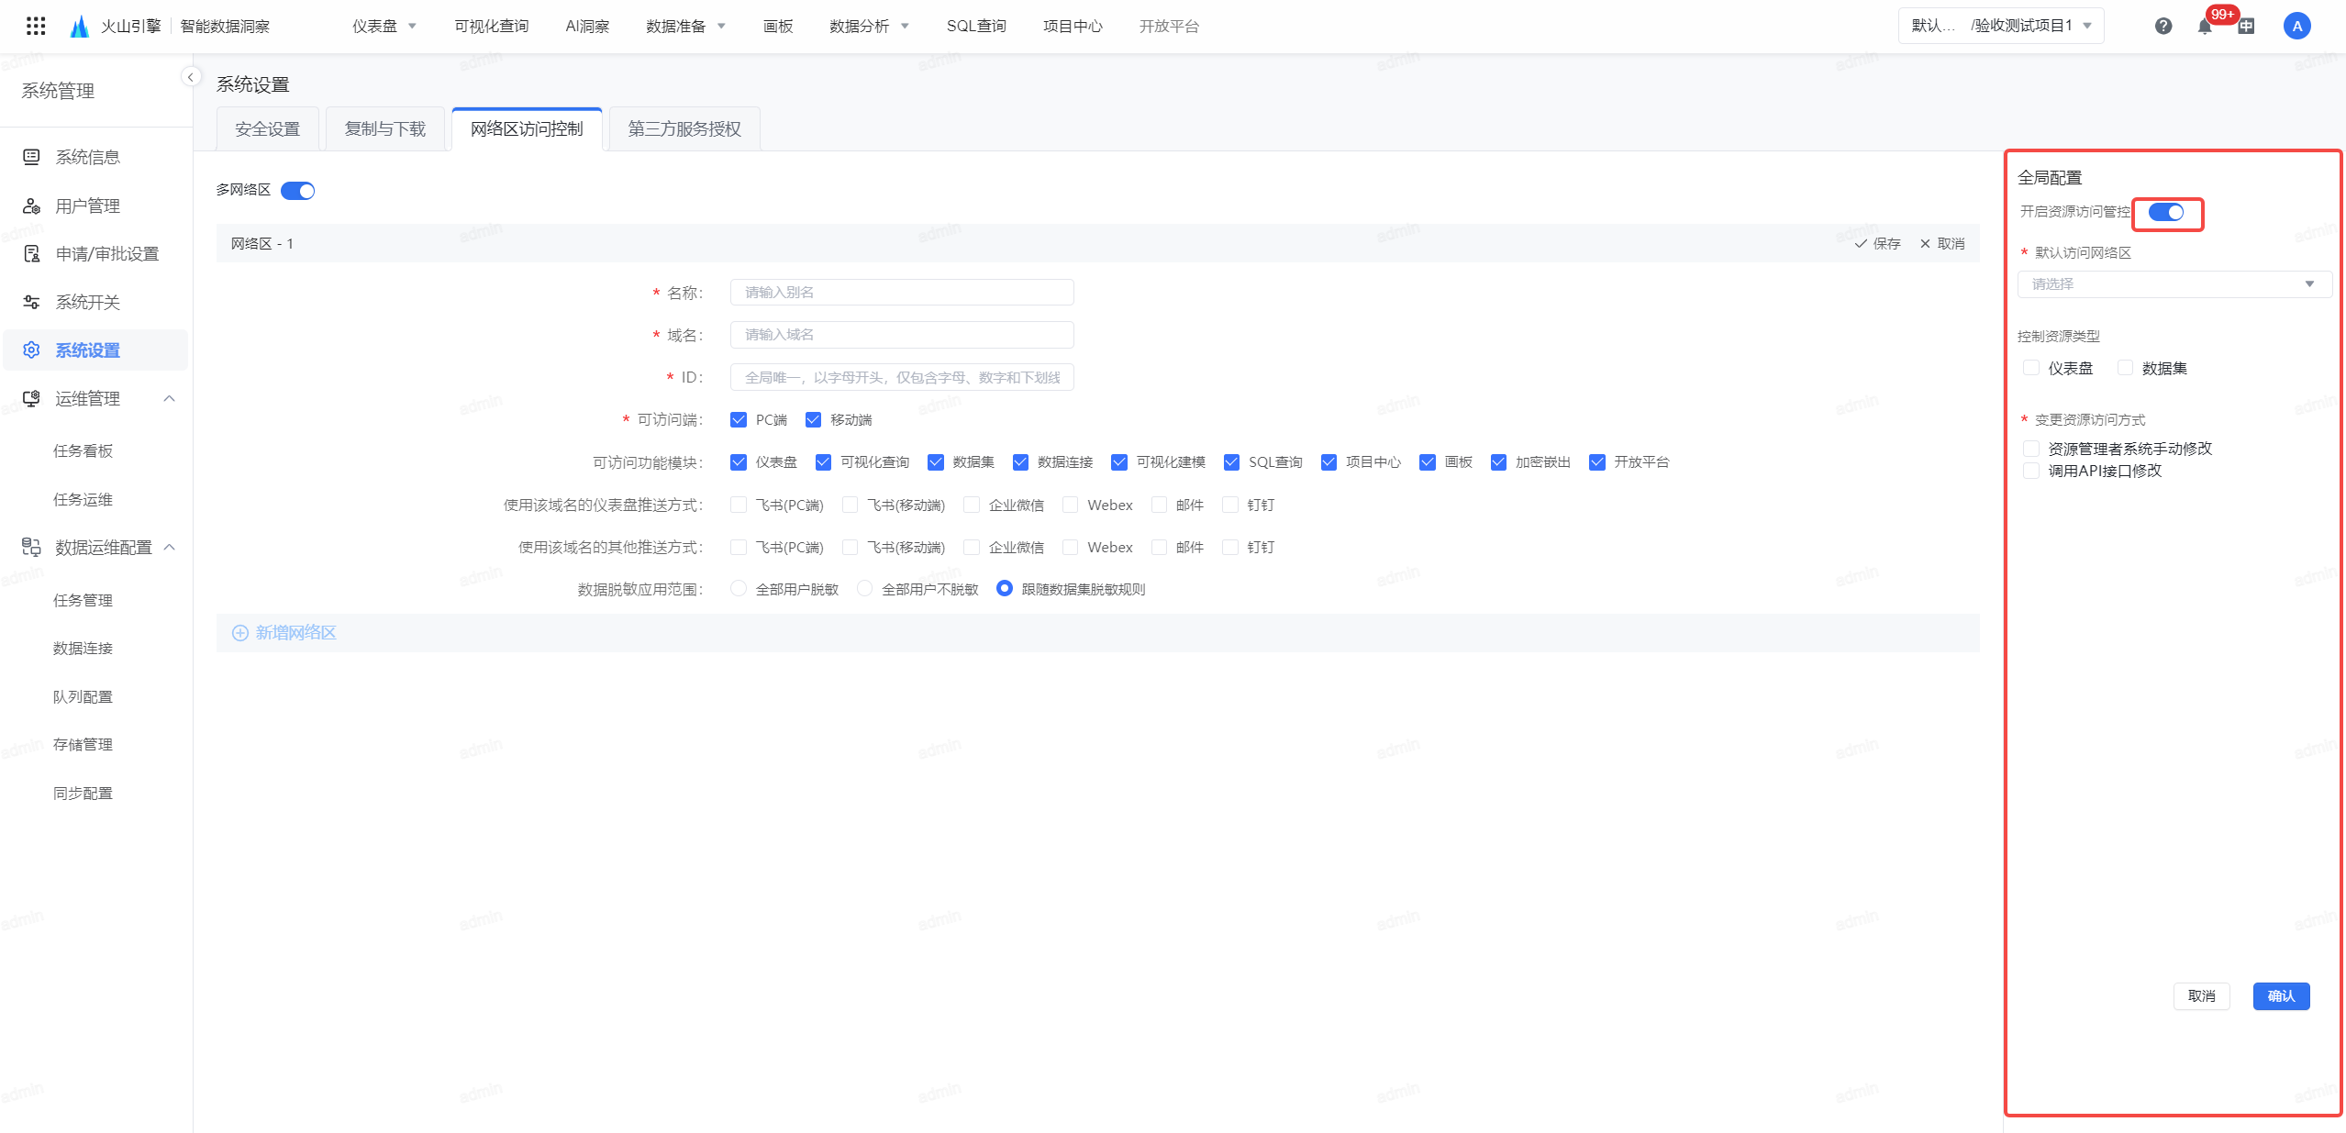The height and width of the screenshot is (1133, 2346).
Task: Open 数据连接 in sidebar
Action: (x=83, y=648)
